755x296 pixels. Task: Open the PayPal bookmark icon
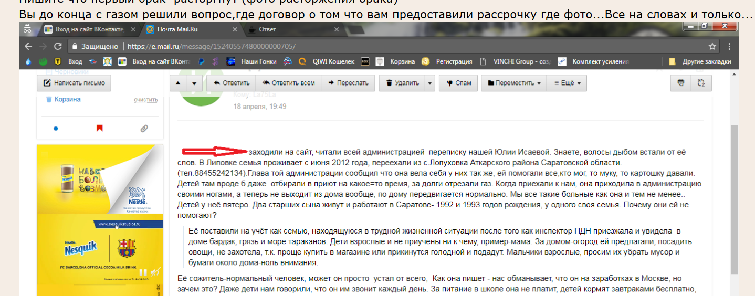(201, 61)
